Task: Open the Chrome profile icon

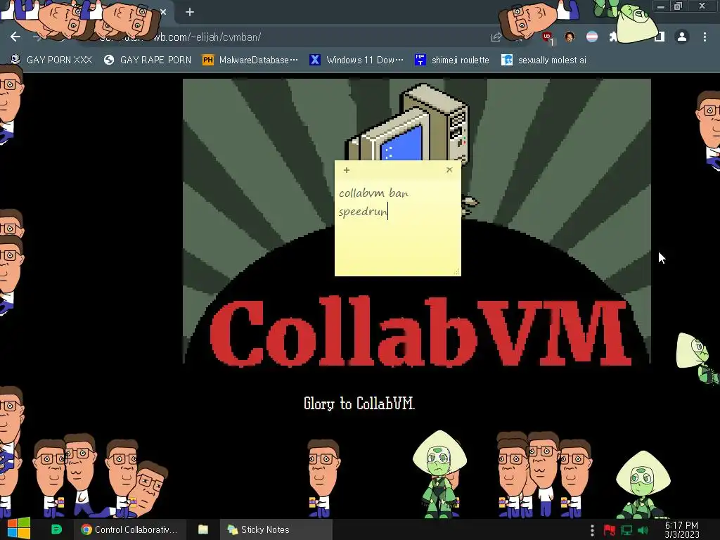Action: point(682,37)
